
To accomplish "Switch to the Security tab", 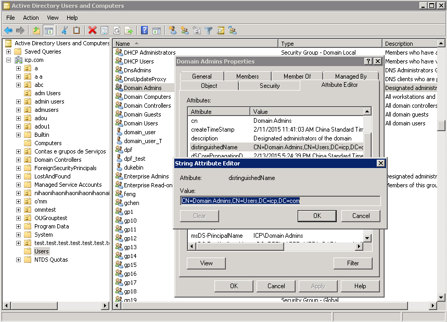I will [270, 85].
